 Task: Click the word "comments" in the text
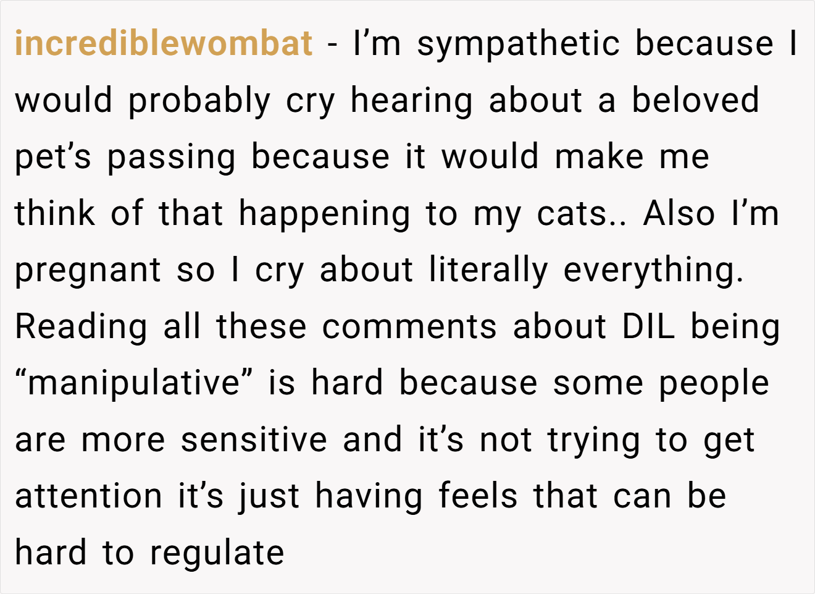(x=409, y=328)
